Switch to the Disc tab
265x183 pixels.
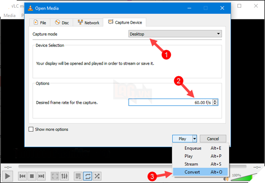[x=62, y=23]
